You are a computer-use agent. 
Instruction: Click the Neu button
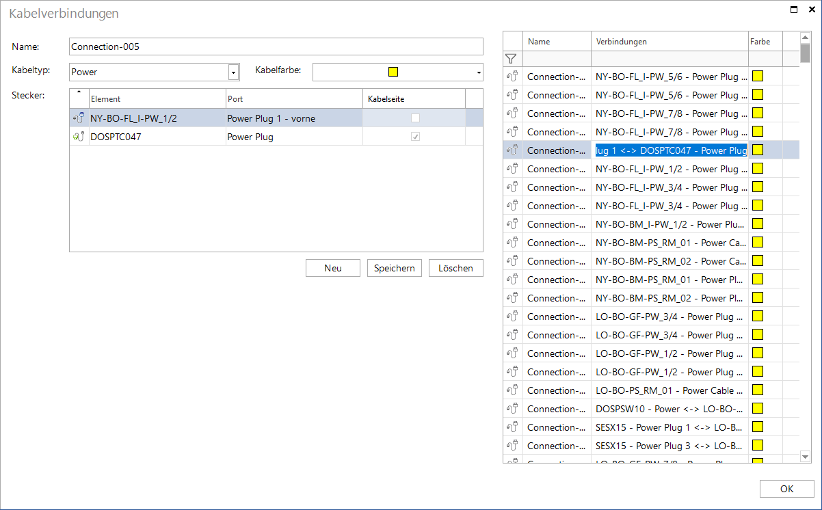click(x=333, y=268)
